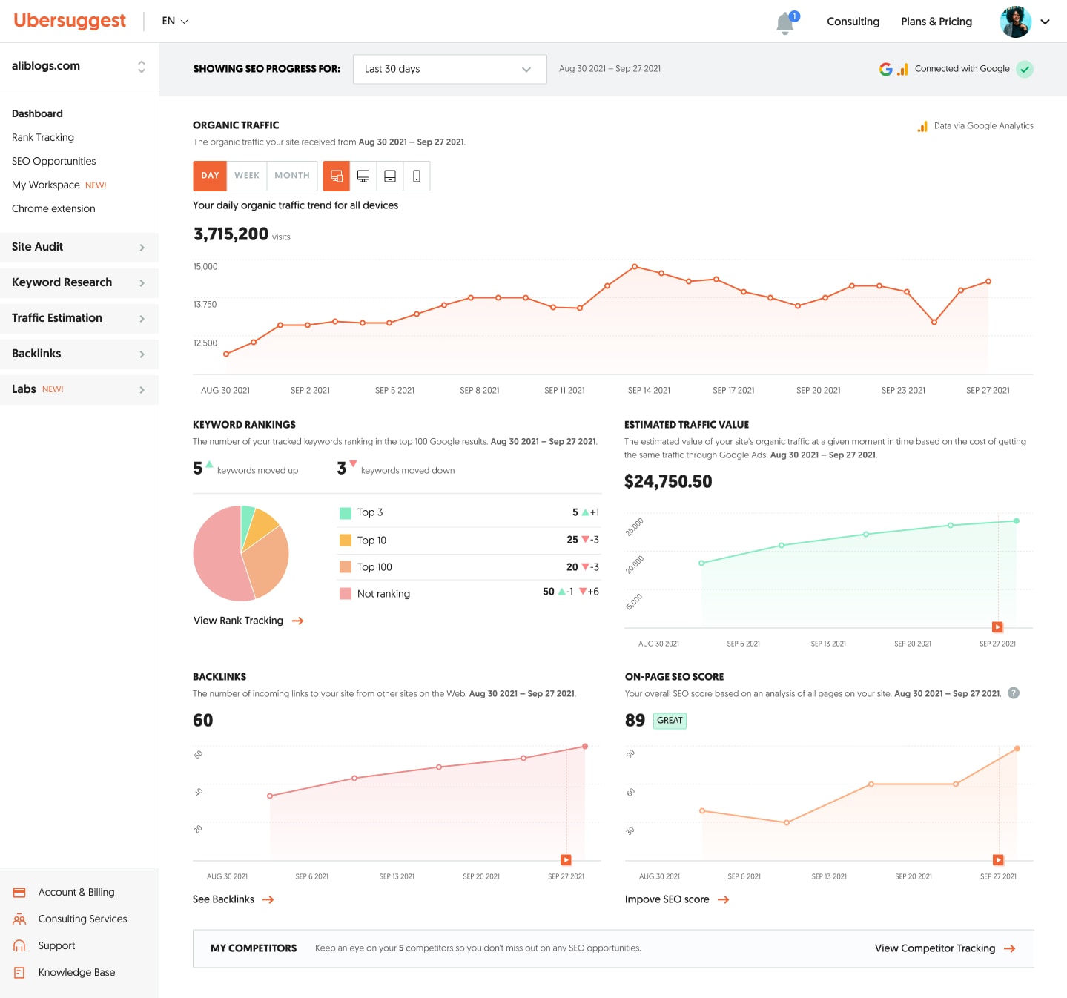The image size is (1067, 998).
Task: Open the profile menu chevron
Action: tap(1045, 22)
